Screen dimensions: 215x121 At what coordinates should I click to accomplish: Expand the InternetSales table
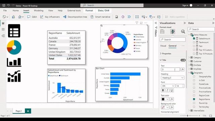[189, 111]
